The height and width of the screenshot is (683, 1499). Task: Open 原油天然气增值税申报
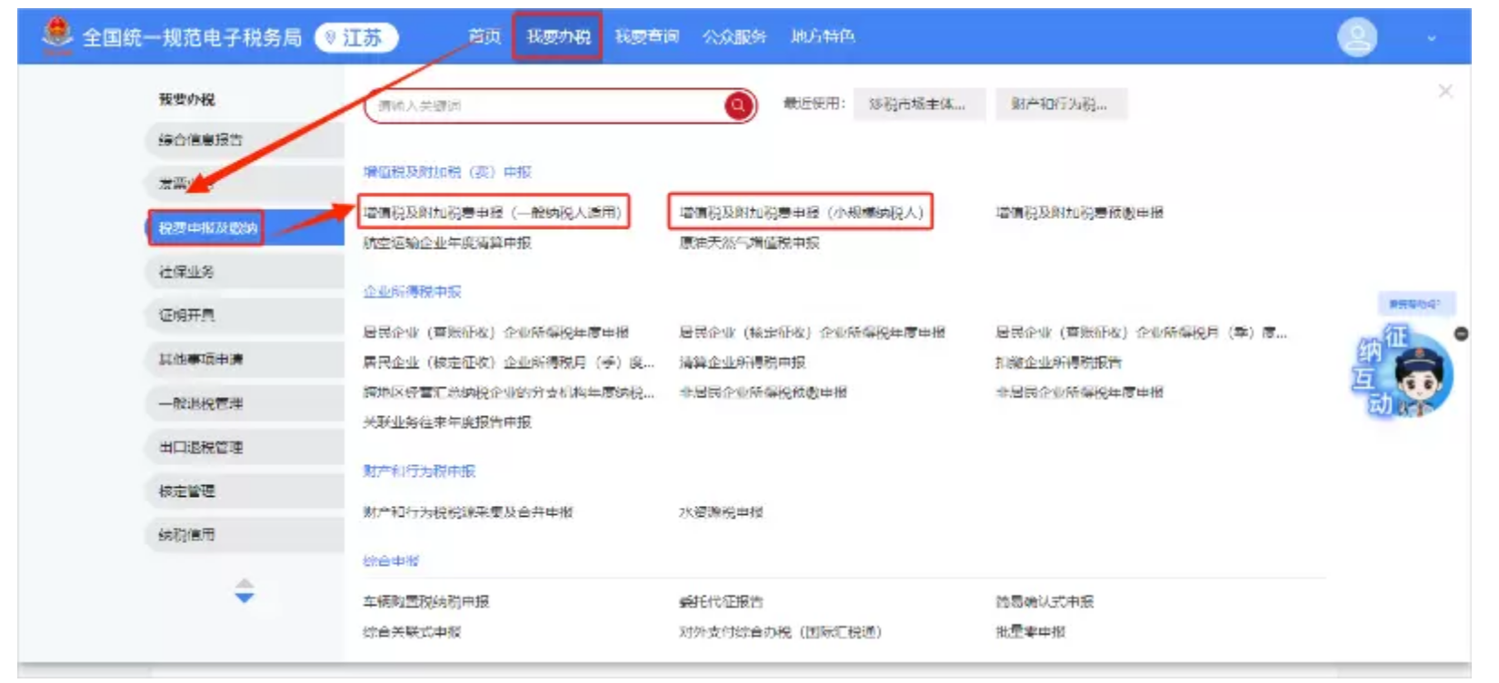749,243
